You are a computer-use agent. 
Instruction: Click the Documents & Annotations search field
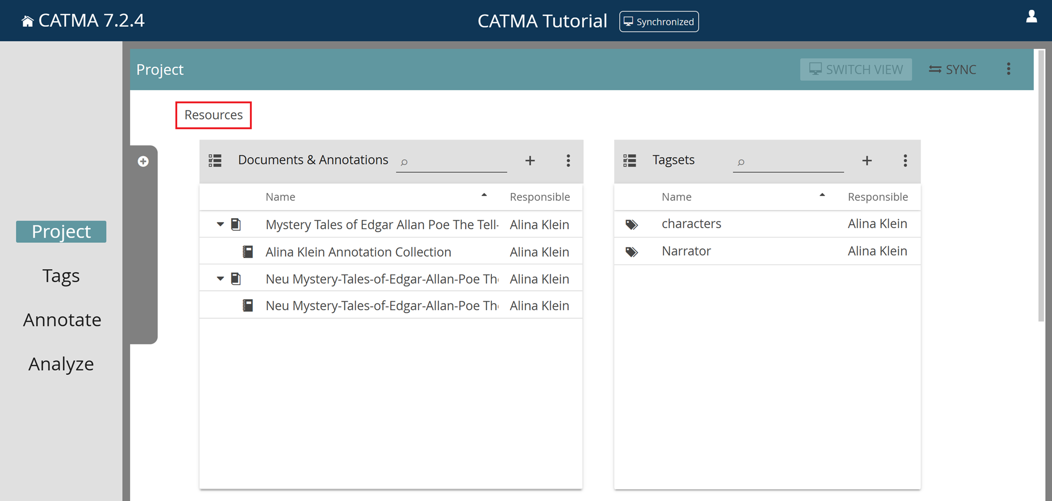pyautogui.click(x=451, y=161)
